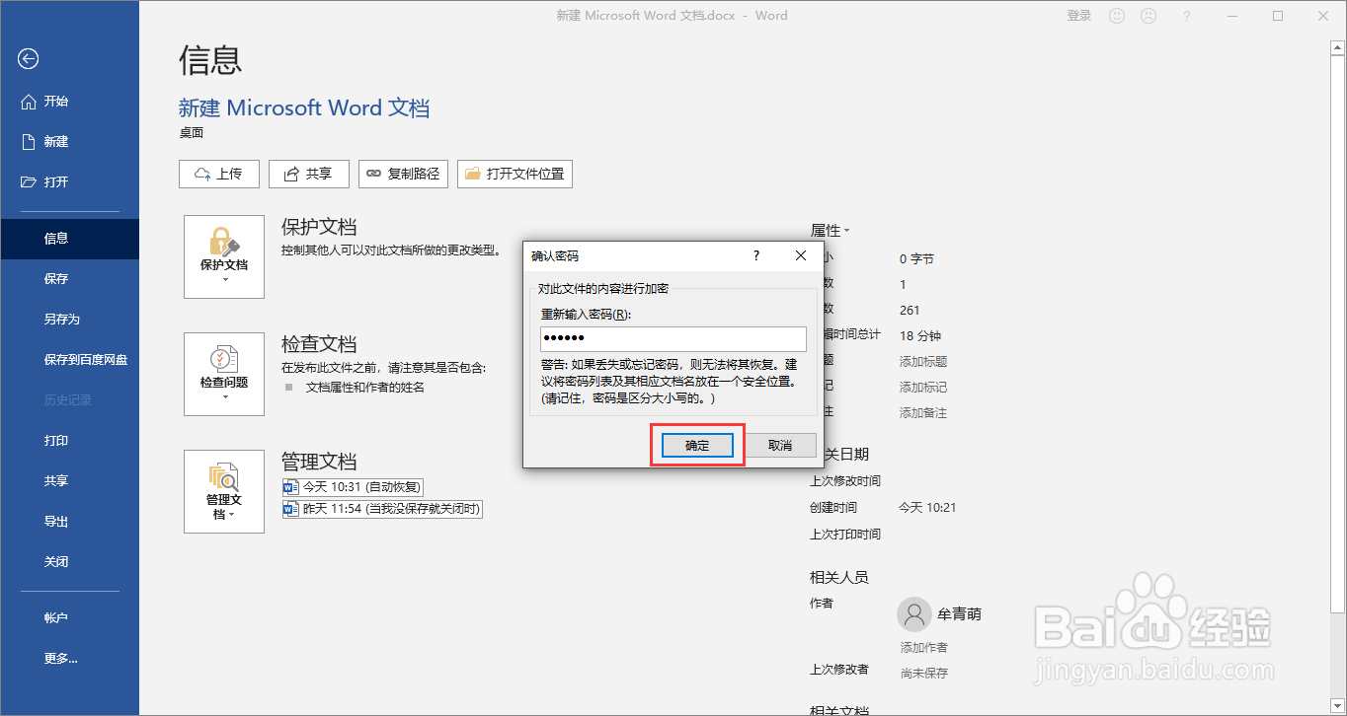Image resolution: width=1347 pixels, height=716 pixels.
Task: Click the Word help question mark in title bar
Action: (x=1186, y=16)
